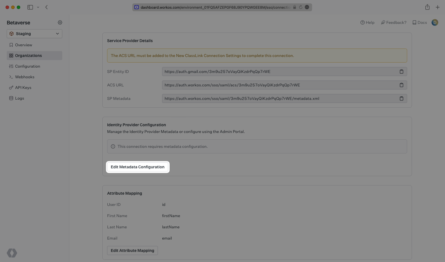
Task: Open Betaverse settings gear
Action: click(x=60, y=22)
